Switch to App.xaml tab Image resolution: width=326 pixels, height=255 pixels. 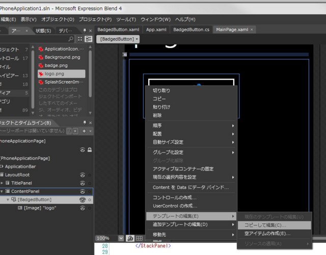tap(156, 30)
